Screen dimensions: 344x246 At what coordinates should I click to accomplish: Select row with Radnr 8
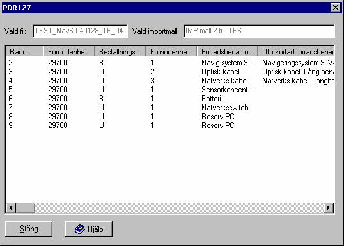point(169,117)
